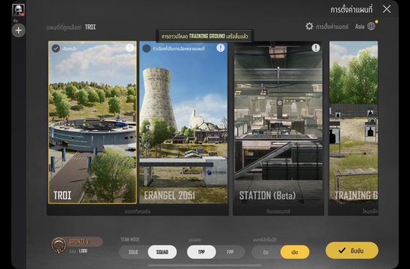
Task: Tap the Bronze V rank badge
Action: click(x=62, y=245)
